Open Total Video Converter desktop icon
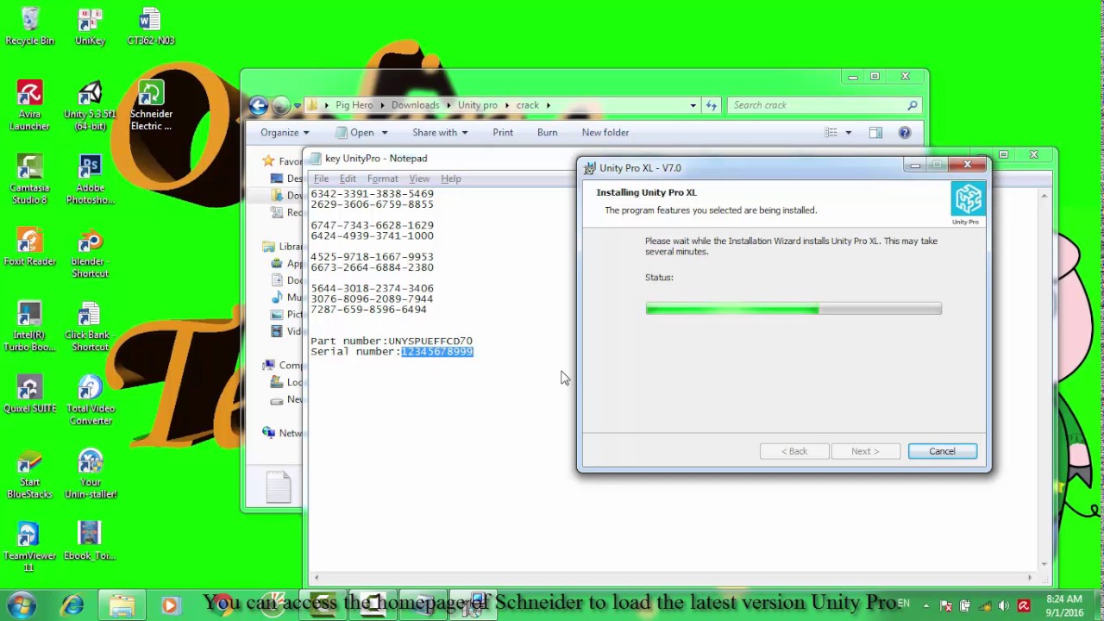1104x621 pixels. pos(90,399)
